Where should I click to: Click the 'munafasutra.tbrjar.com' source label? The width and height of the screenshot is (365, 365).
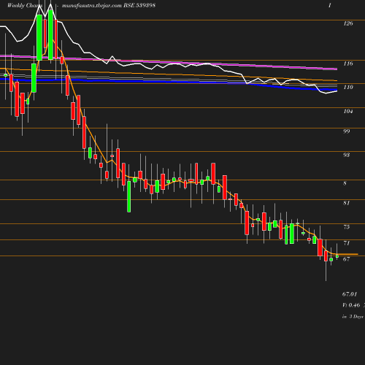click(x=92, y=5)
